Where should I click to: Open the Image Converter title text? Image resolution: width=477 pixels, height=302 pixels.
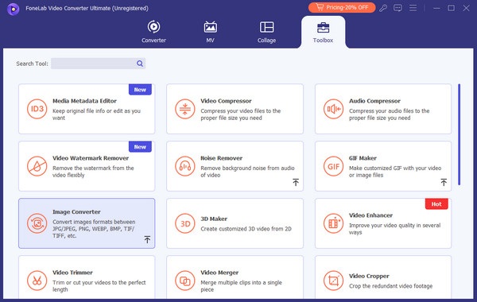click(76, 212)
